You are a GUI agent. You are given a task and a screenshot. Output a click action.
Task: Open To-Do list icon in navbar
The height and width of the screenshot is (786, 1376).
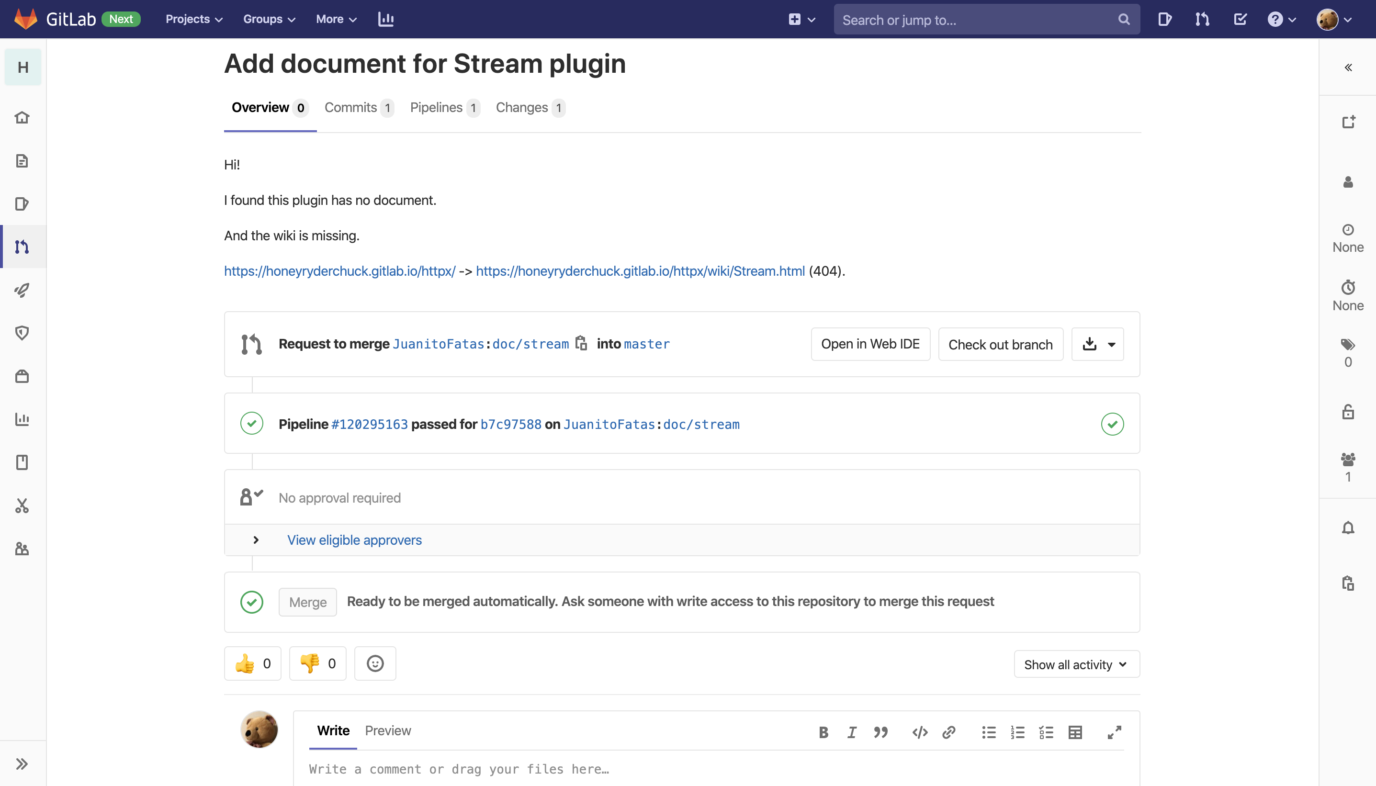coord(1240,20)
